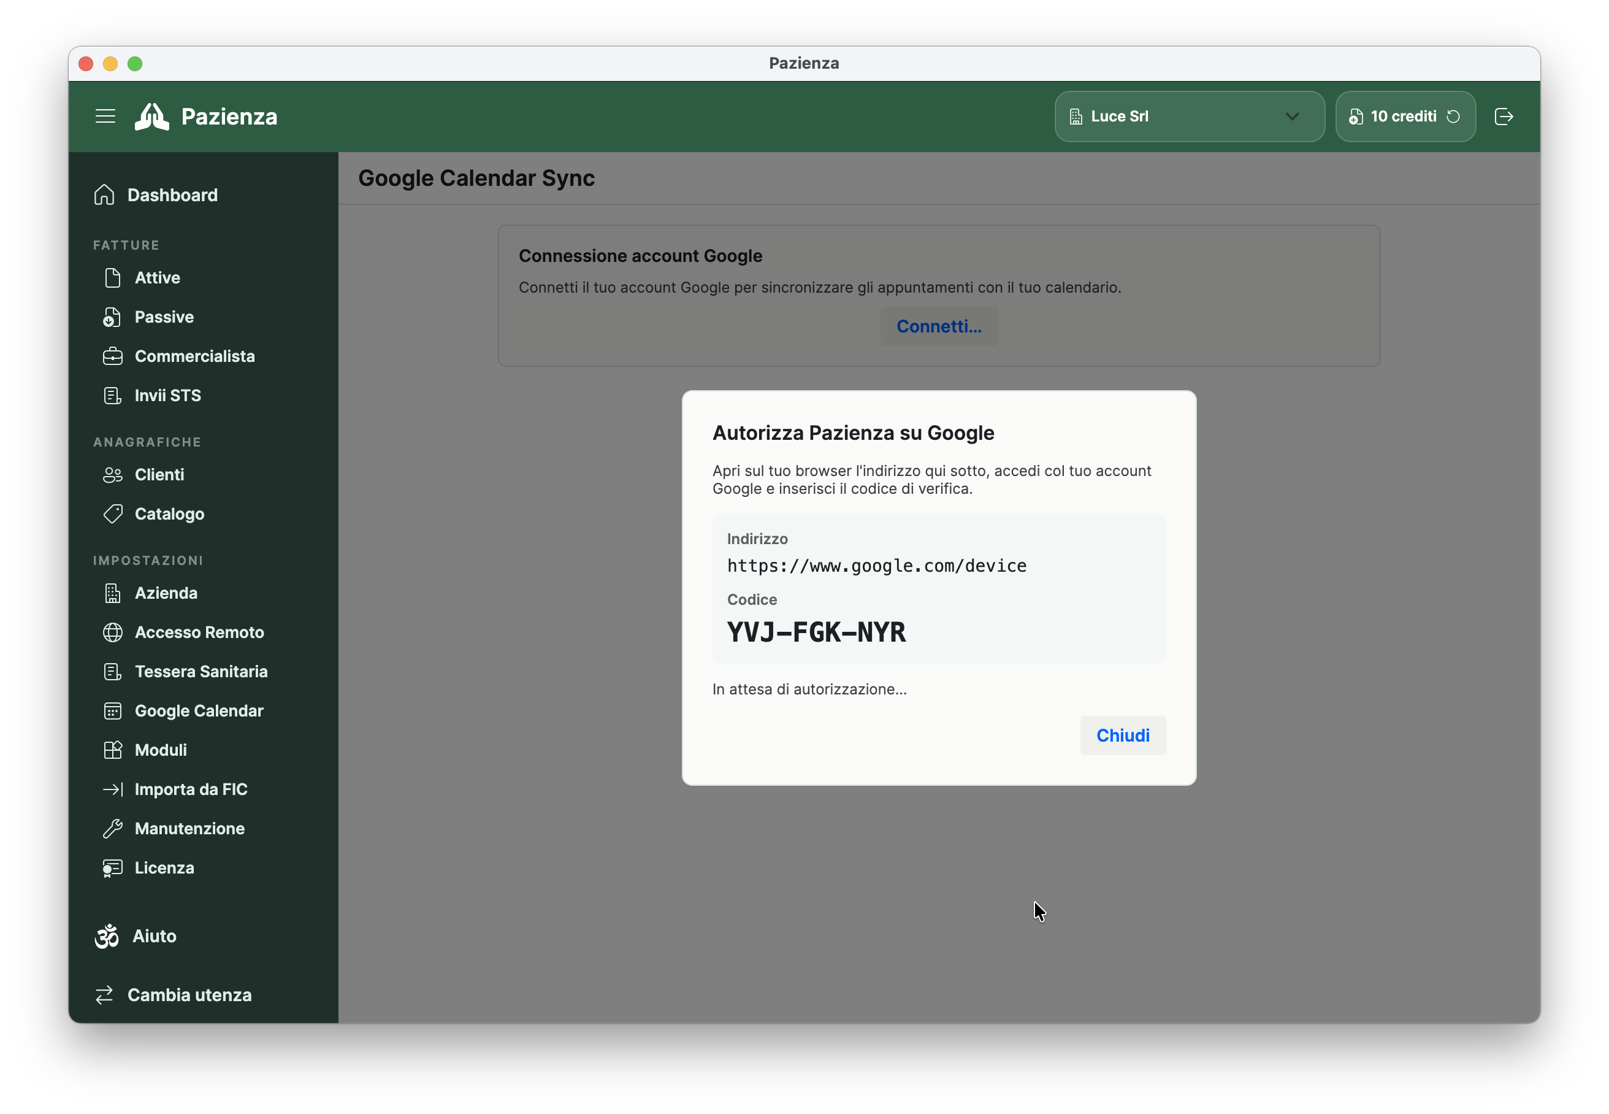Click the Accesso Remoto globe icon
This screenshot has height=1114, width=1609.
coord(112,632)
